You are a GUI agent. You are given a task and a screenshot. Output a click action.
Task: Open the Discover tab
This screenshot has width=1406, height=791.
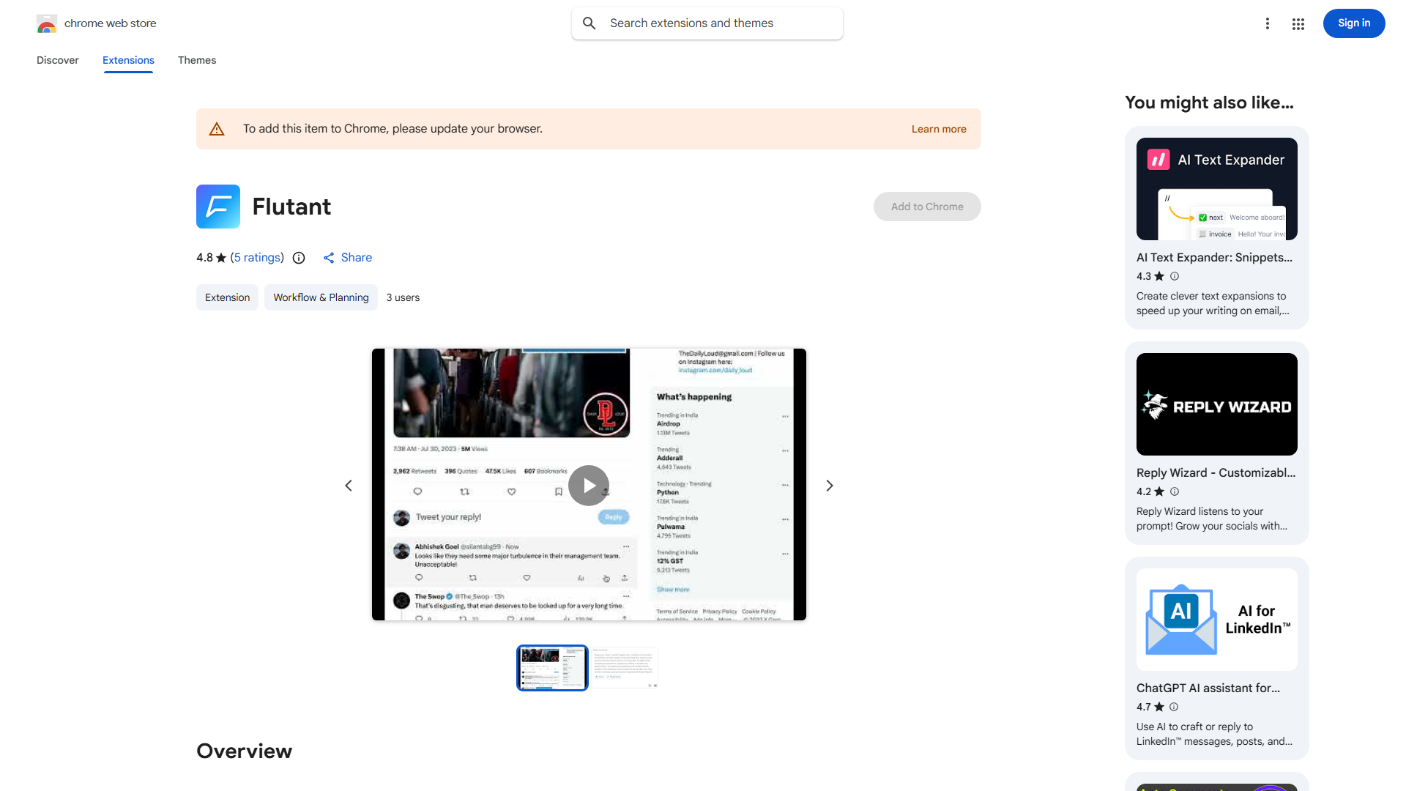pos(57,60)
